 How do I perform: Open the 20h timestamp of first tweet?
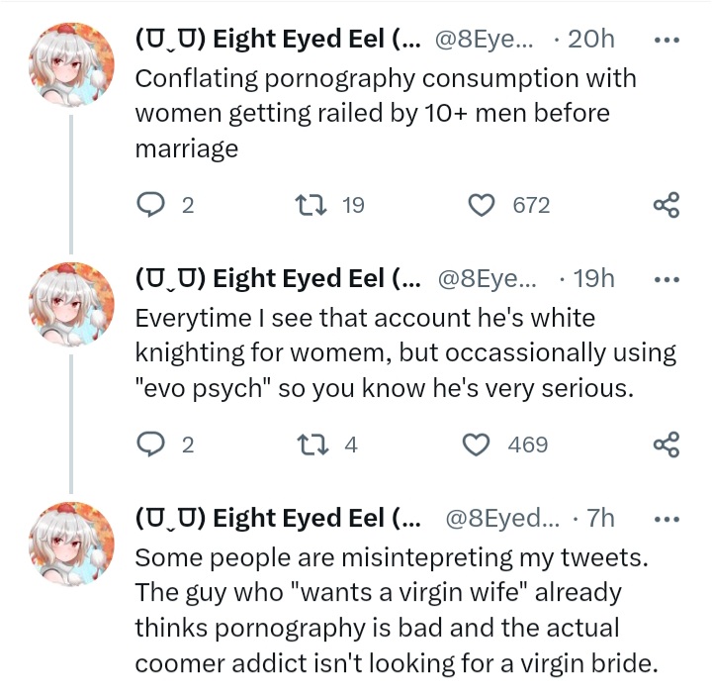[x=590, y=40]
